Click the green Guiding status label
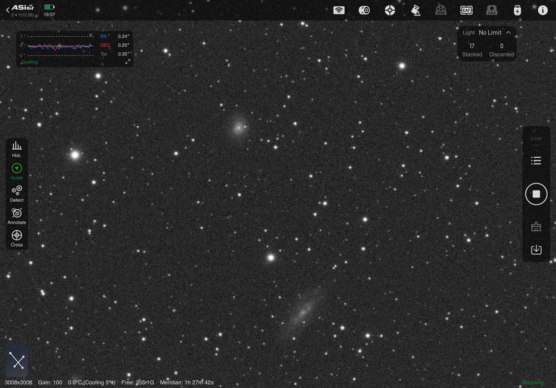The image size is (556, 388). [x=29, y=62]
